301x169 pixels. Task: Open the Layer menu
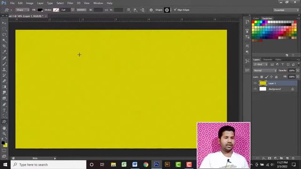40,3
